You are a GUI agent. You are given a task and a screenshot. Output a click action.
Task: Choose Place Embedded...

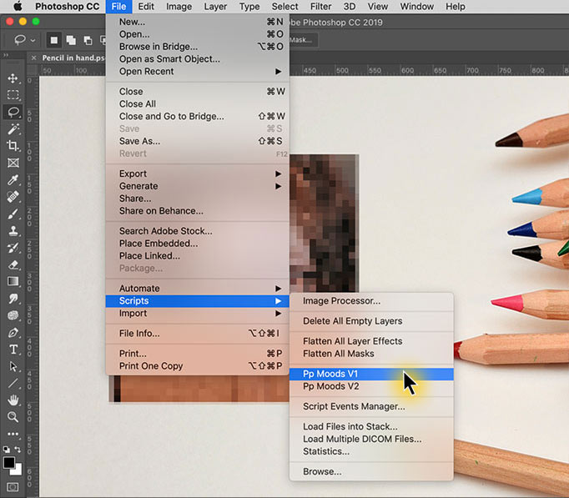click(x=198, y=244)
